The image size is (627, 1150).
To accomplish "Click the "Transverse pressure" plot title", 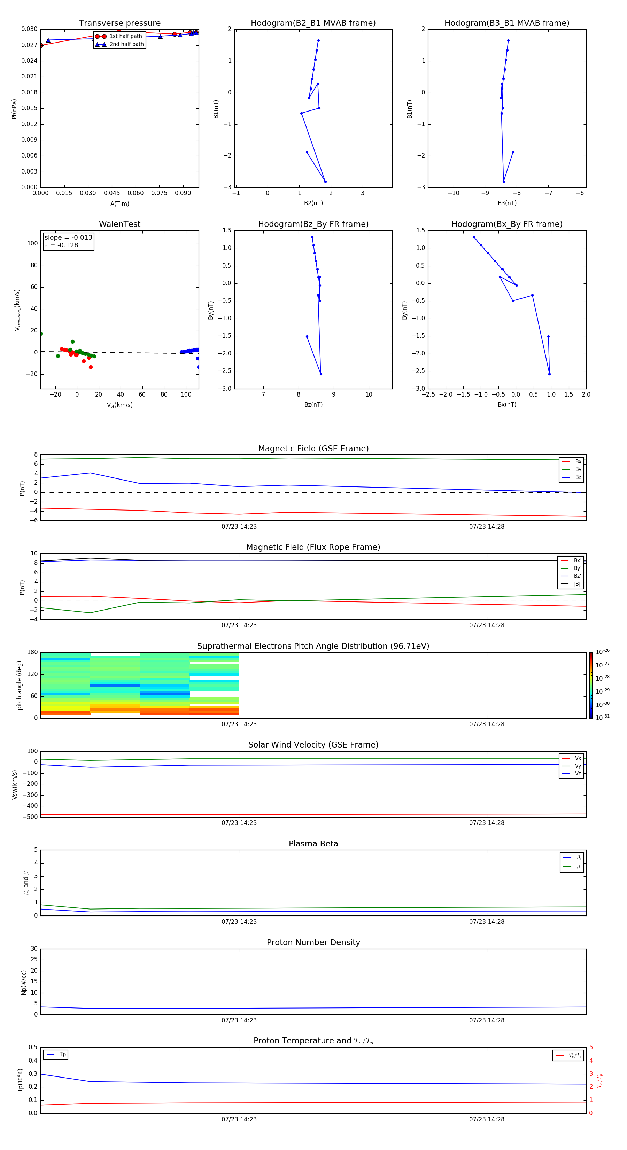I will coord(119,23).
